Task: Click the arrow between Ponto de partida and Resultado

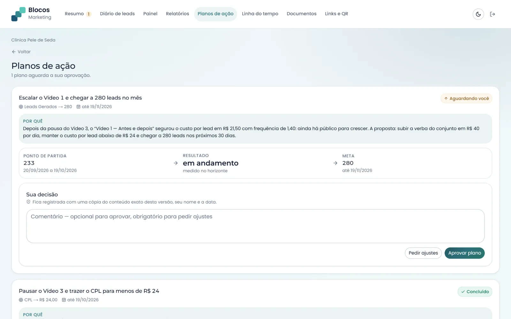Action: pyautogui.click(x=176, y=163)
